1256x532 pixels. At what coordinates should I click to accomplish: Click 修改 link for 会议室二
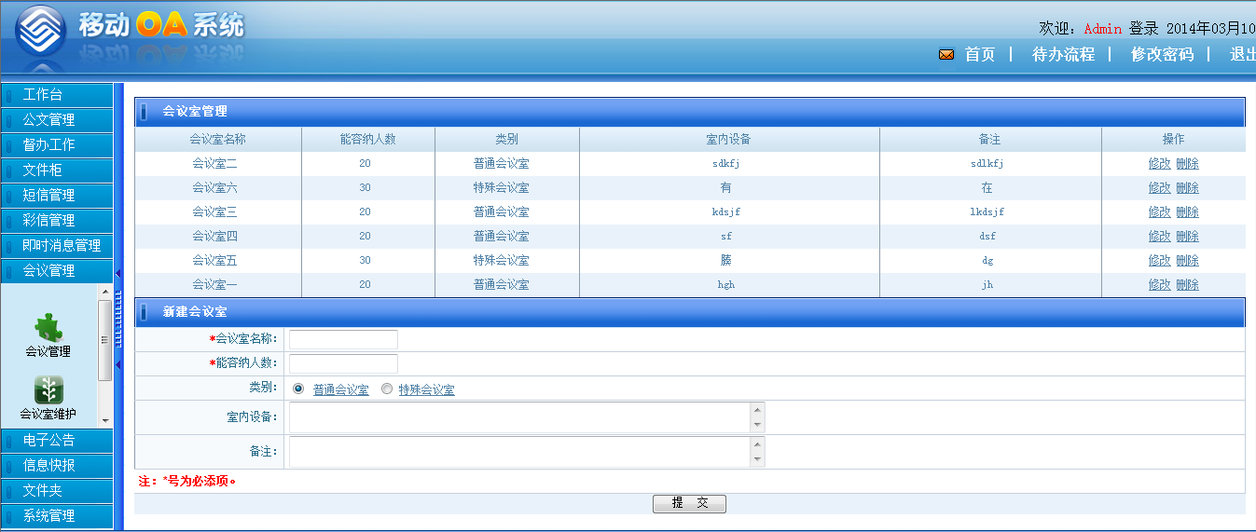[x=1159, y=164]
